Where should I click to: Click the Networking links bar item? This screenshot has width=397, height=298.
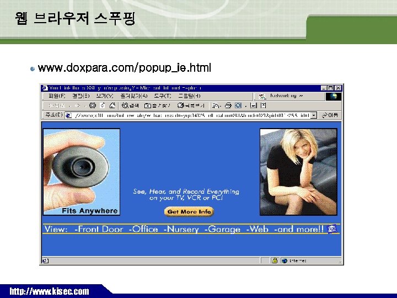coord(283,96)
